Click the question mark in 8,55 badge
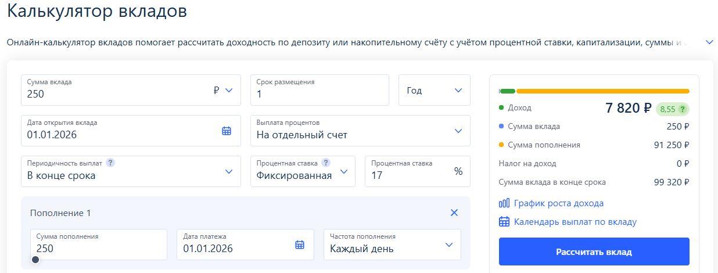Image resolution: width=718 pixels, height=273 pixels. pos(683,109)
